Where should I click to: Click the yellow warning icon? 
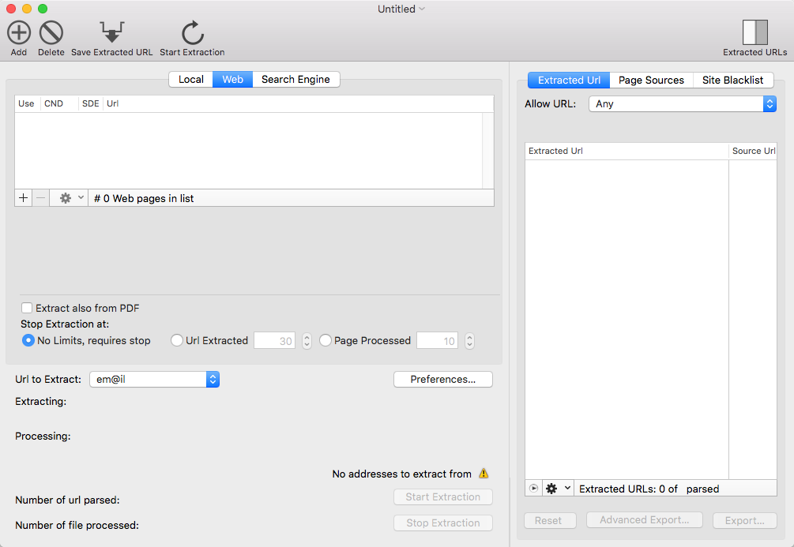coord(484,473)
